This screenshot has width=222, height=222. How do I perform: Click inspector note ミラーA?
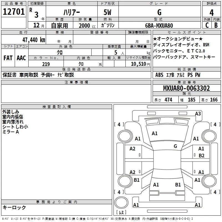[11, 132]
